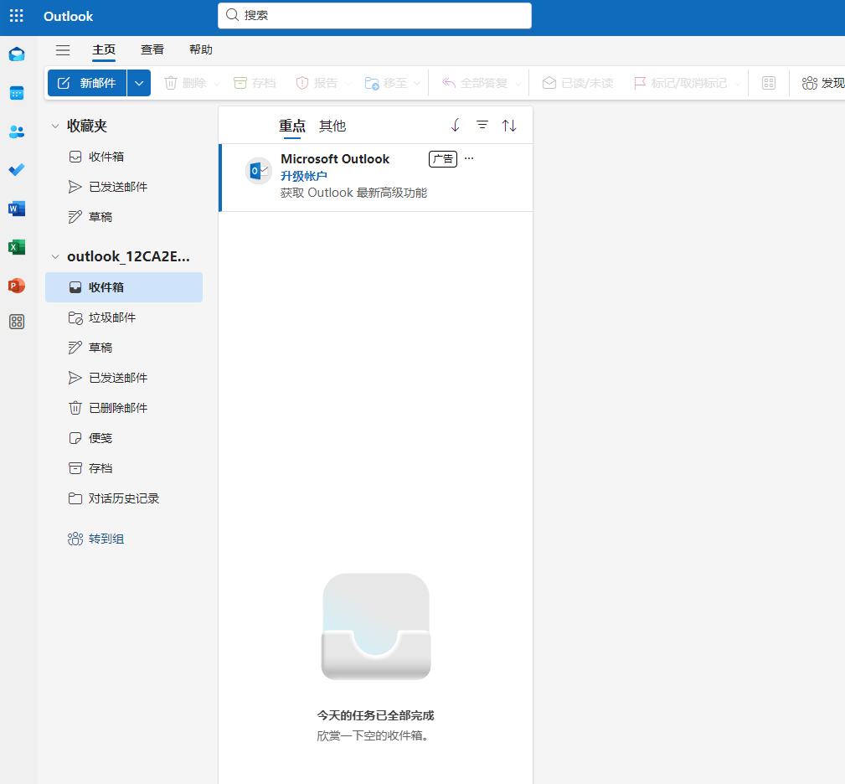Open the 存档 archive folder in sidebar
The width and height of the screenshot is (845, 784).
pyautogui.click(x=124, y=468)
